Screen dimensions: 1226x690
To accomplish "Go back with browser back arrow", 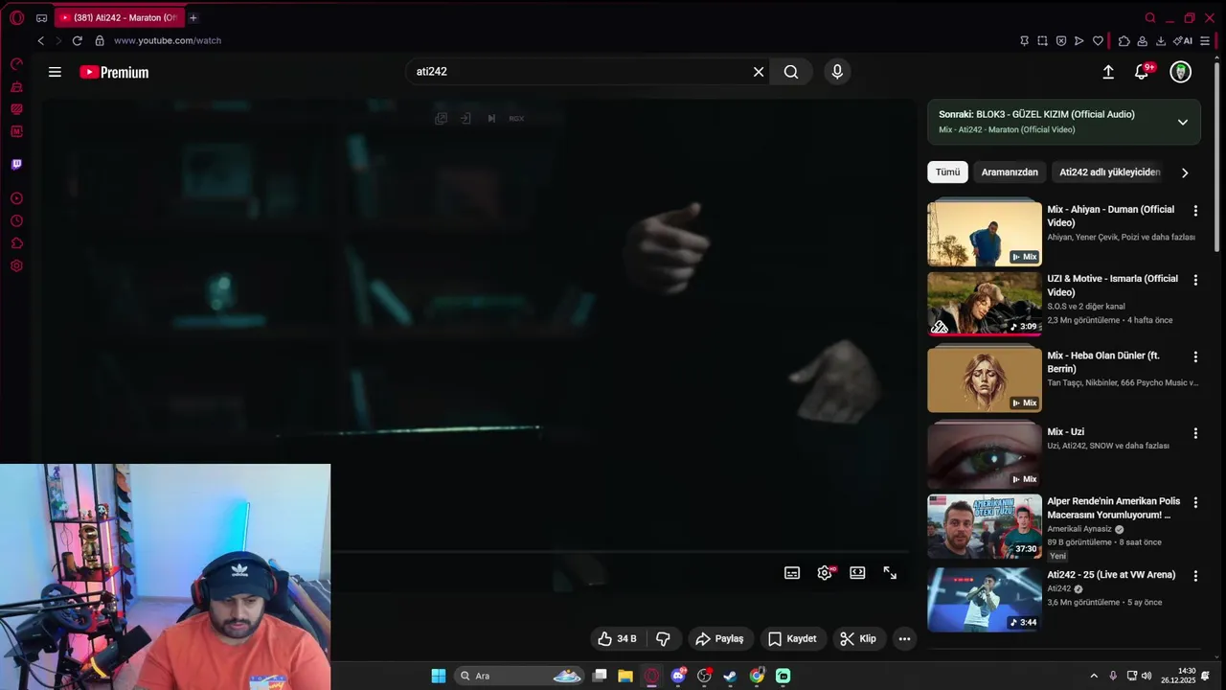I will [40, 40].
